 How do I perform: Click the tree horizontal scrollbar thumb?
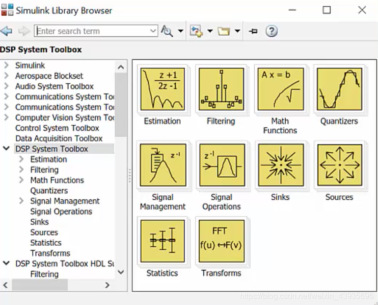40,285
